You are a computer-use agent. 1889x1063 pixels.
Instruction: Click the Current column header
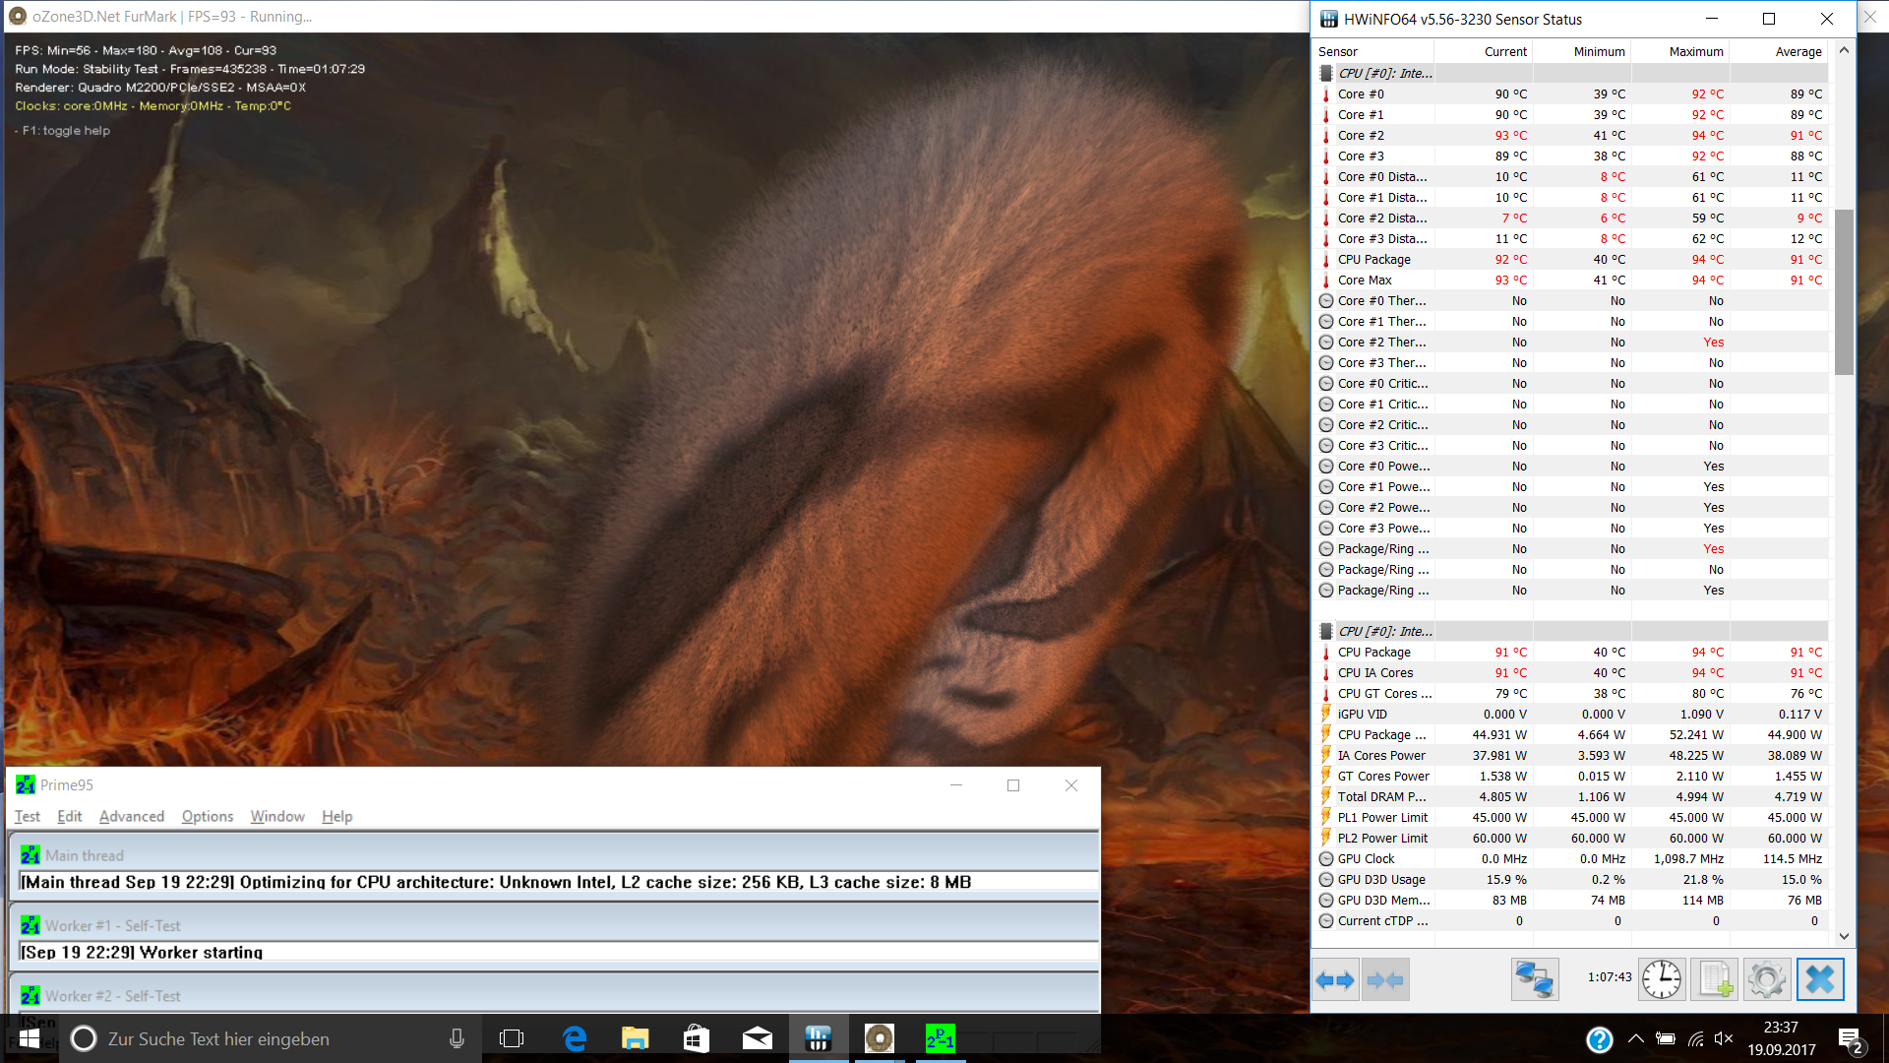coord(1484,52)
